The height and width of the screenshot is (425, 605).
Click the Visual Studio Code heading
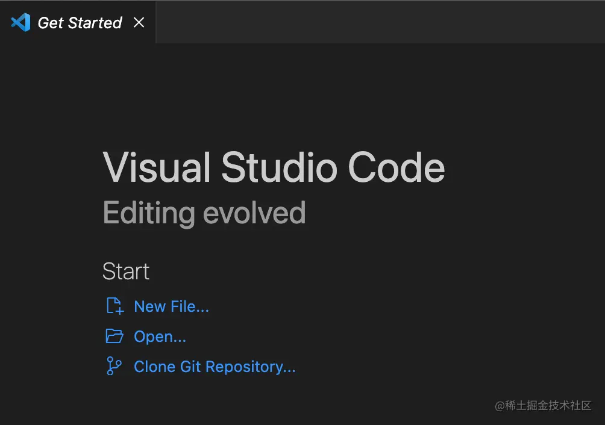pyautogui.click(x=274, y=167)
